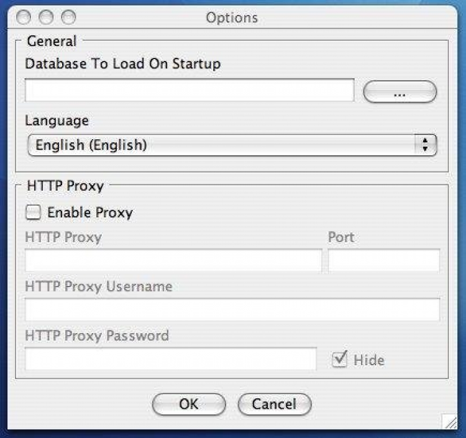Click the HTTP Proxy host input field

point(173,261)
